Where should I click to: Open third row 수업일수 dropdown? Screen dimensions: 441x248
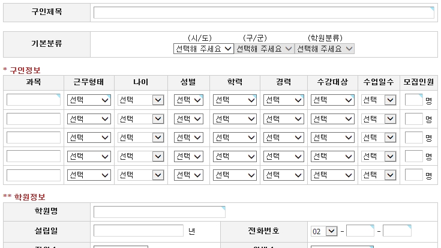pyautogui.click(x=378, y=138)
